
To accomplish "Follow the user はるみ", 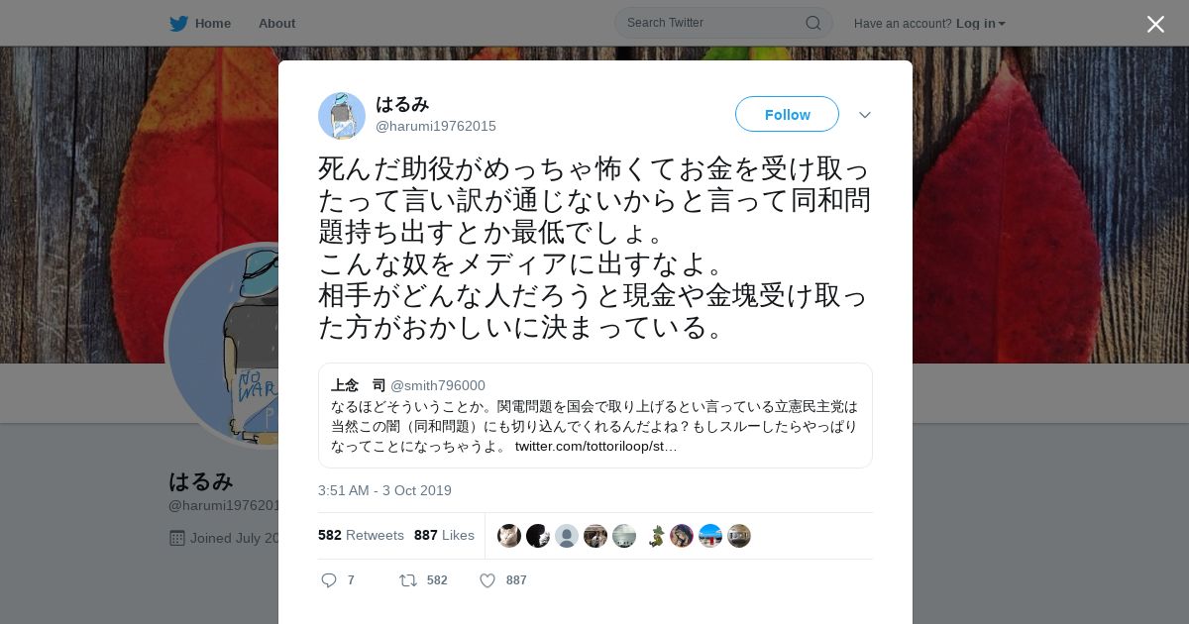I will pos(787,115).
